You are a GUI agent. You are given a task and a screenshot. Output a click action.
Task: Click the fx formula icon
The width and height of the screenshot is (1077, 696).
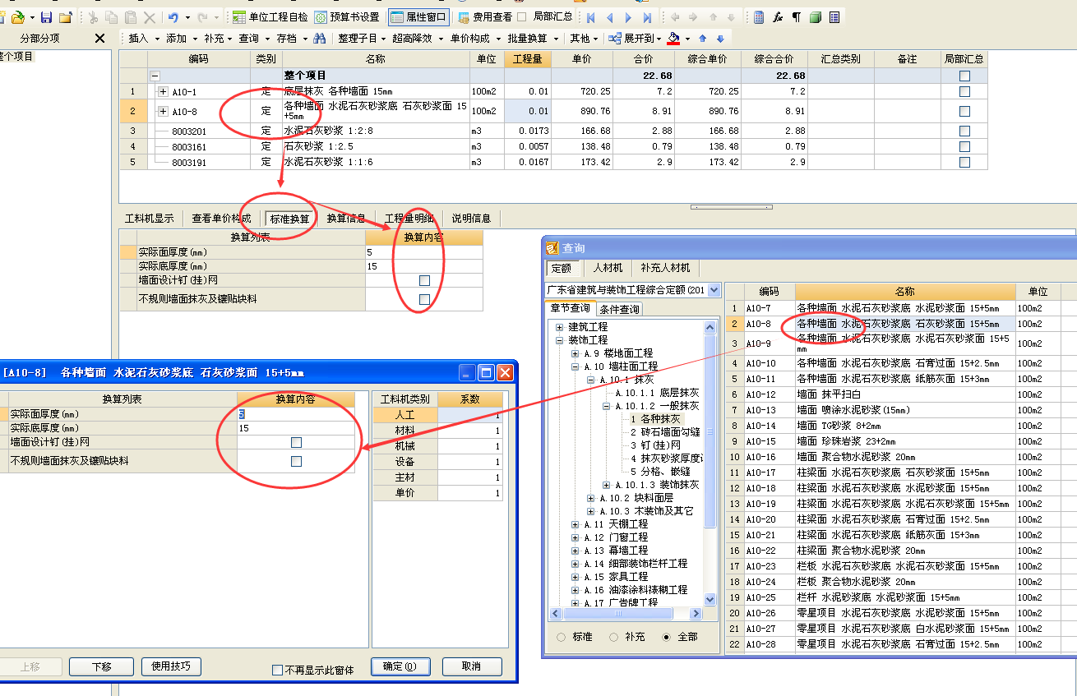tap(778, 16)
